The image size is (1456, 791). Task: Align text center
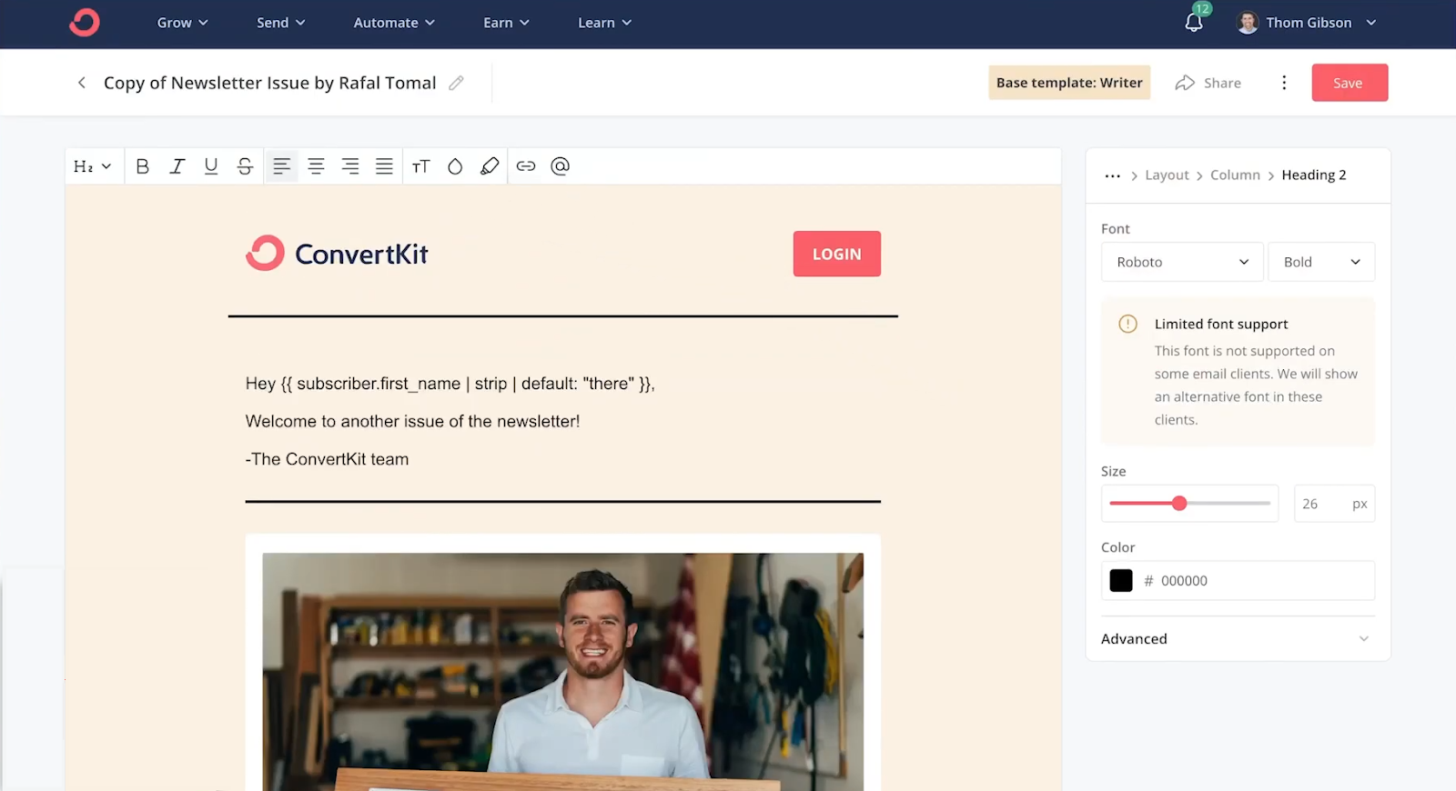pyautogui.click(x=316, y=166)
